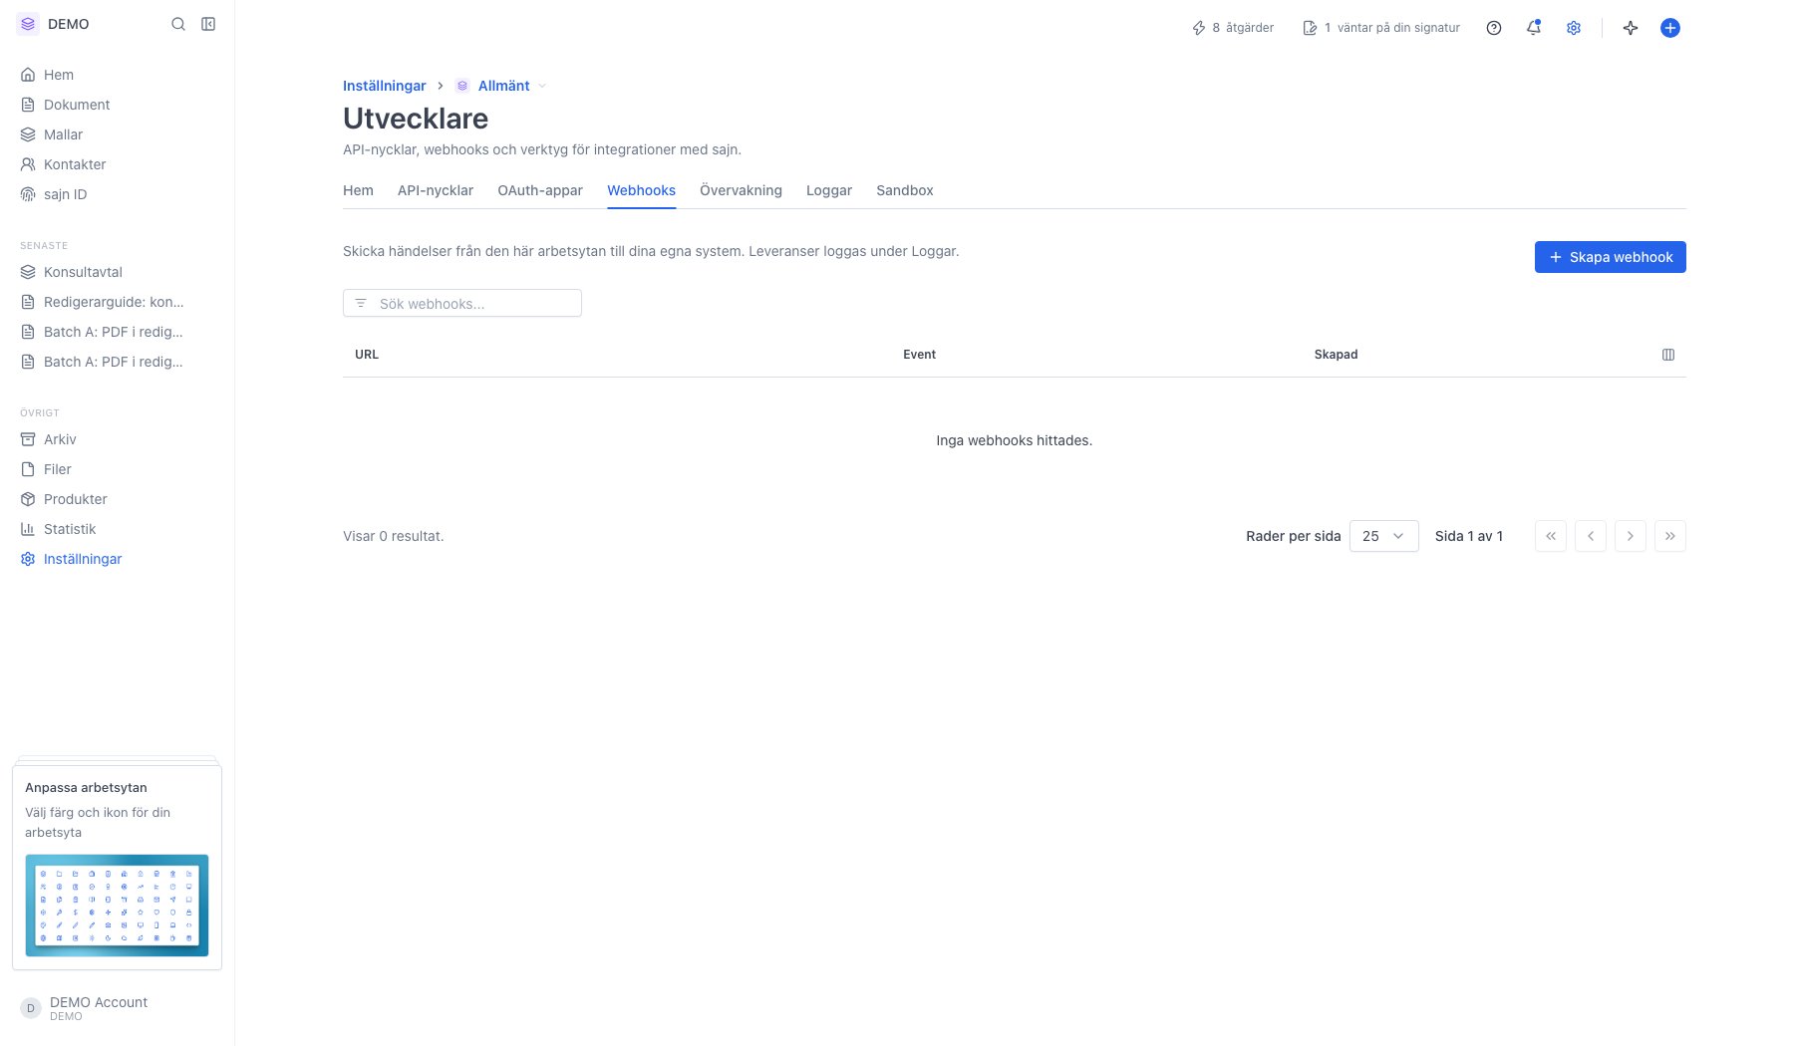Switch to the Loggar tab

pos(829,190)
